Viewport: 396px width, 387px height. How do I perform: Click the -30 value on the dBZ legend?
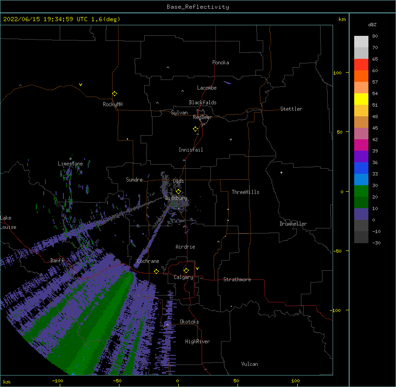pos(376,243)
